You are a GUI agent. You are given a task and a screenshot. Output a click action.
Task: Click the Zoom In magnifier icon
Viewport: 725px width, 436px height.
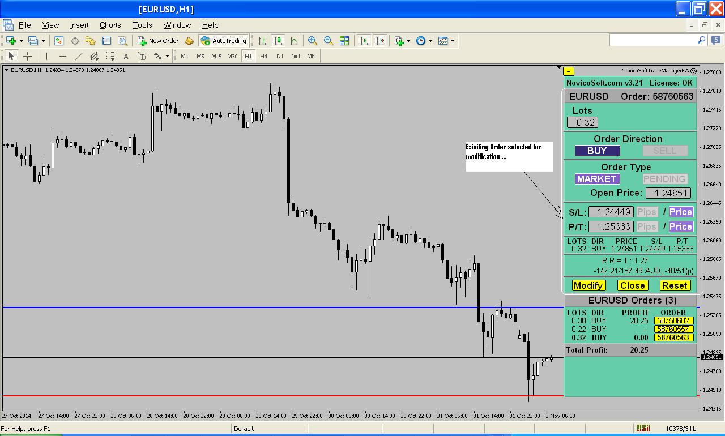[312, 41]
